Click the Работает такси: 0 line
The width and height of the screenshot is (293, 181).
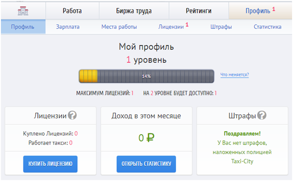pos(50,143)
